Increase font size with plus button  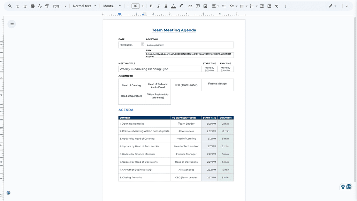(143, 6)
